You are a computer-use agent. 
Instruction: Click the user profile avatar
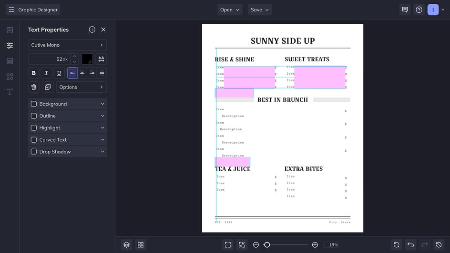(433, 10)
